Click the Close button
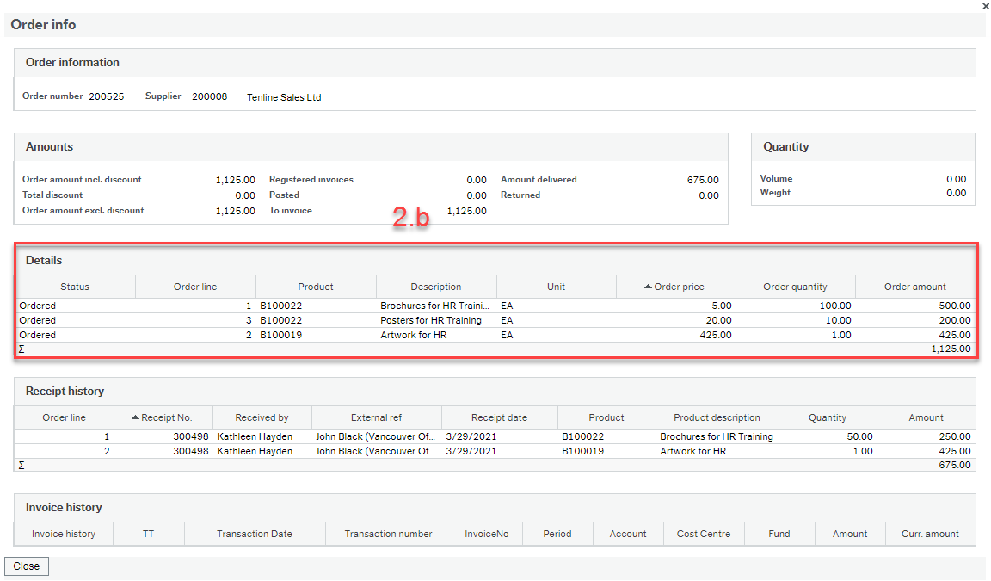The height and width of the screenshot is (581, 991). coord(26,566)
